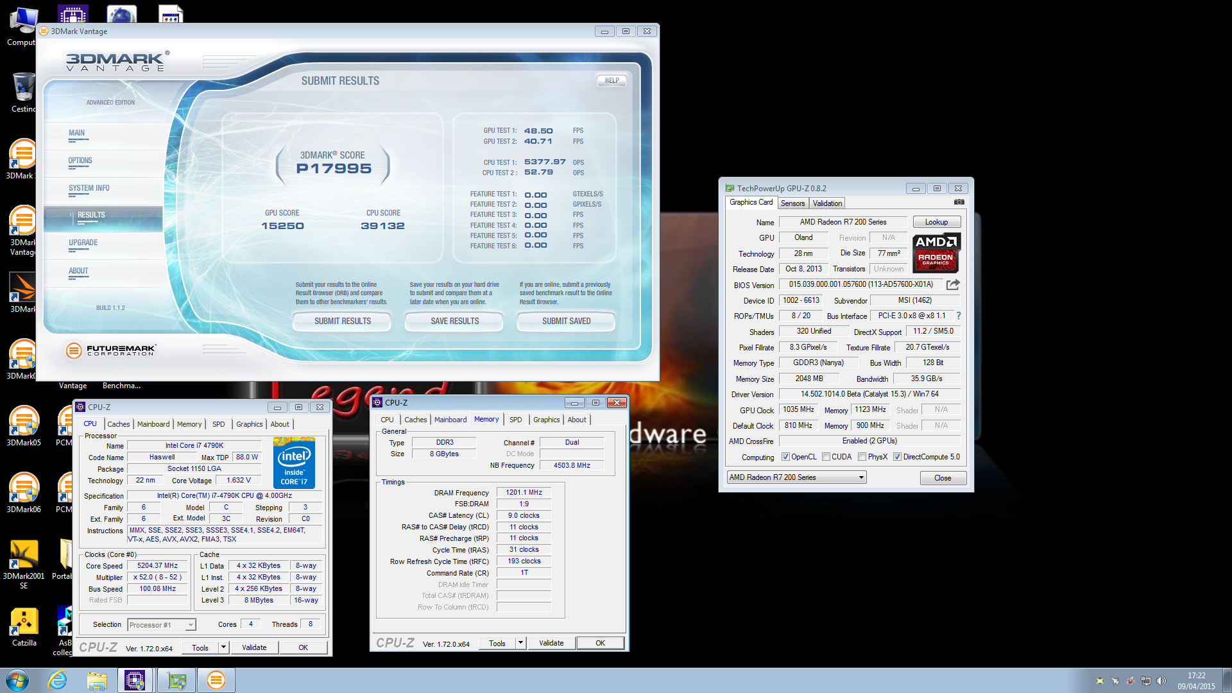
Task: Click the GPU Name field AMD Radeon R7 200 Series
Action: coord(843,222)
